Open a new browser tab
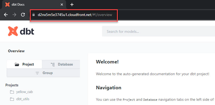Screen dimensions: 215x105 pos(72,5)
